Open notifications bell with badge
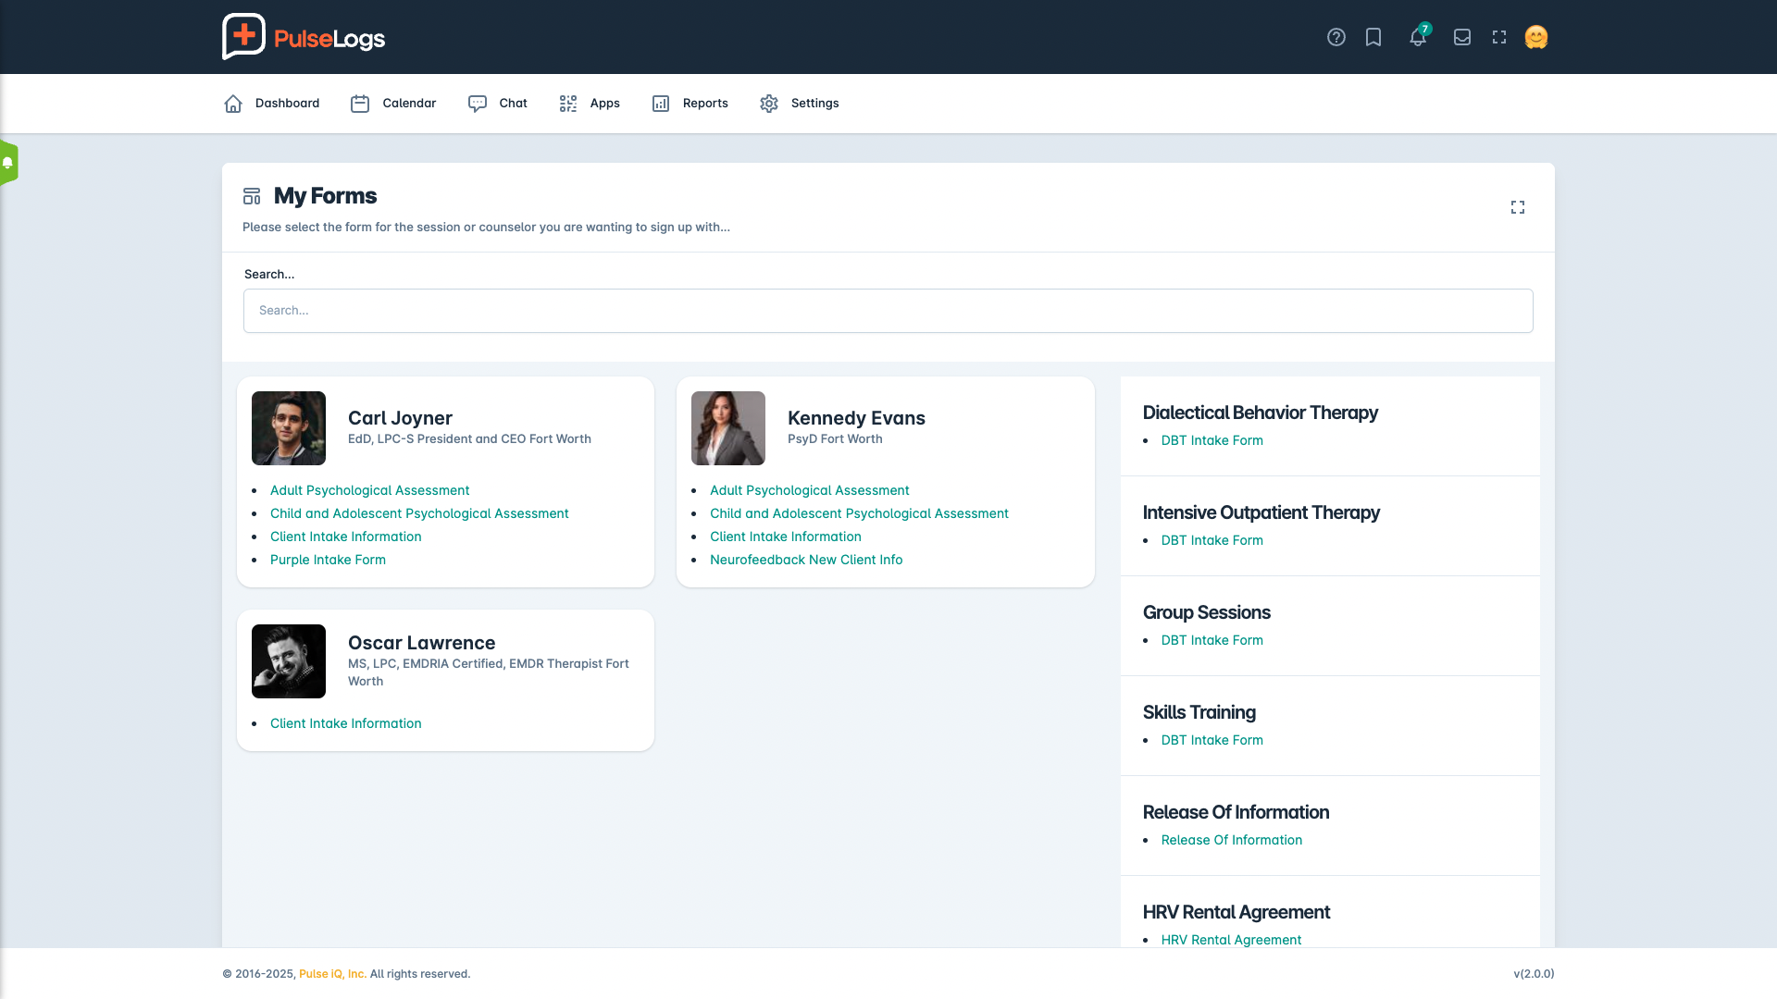The height and width of the screenshot is (999, 1777). [x=1418, y=37]
